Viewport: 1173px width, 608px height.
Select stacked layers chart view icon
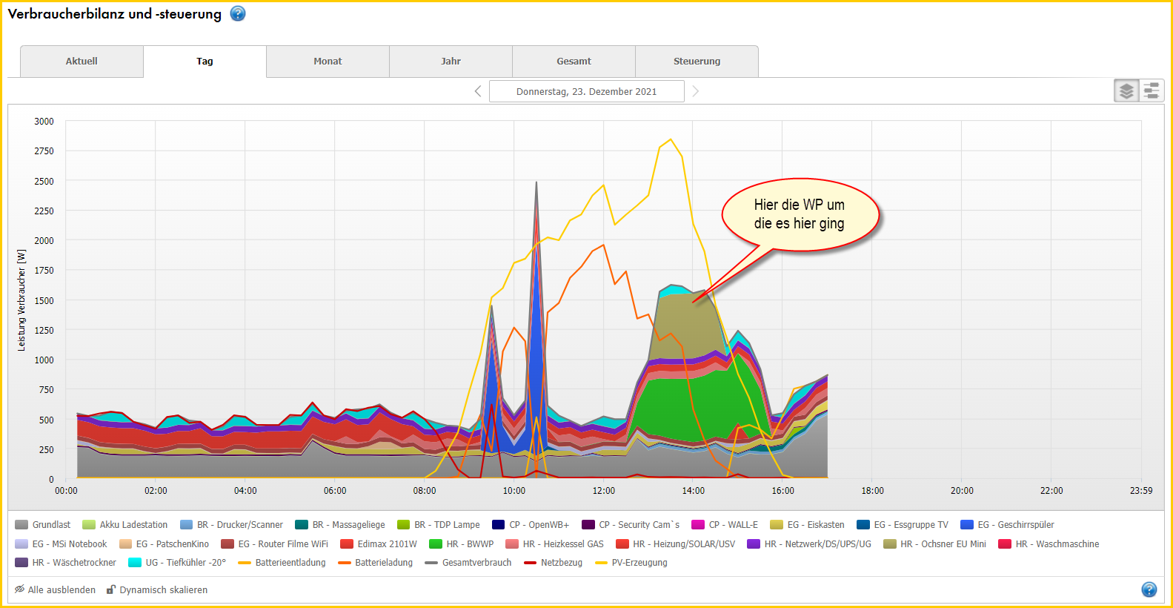1126,90
